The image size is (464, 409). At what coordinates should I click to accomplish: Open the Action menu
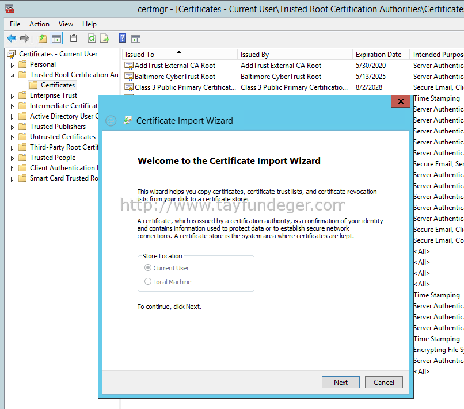(39, 24)
